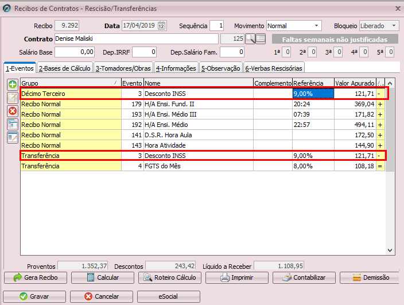
Task: Save with the Gravar button
Action: [x=34, y=296]
